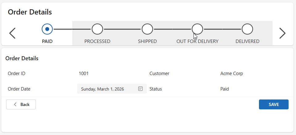This screenshot has width=296, height=135.
Task: Select the PAID stage circle
Action: [47, 29]
